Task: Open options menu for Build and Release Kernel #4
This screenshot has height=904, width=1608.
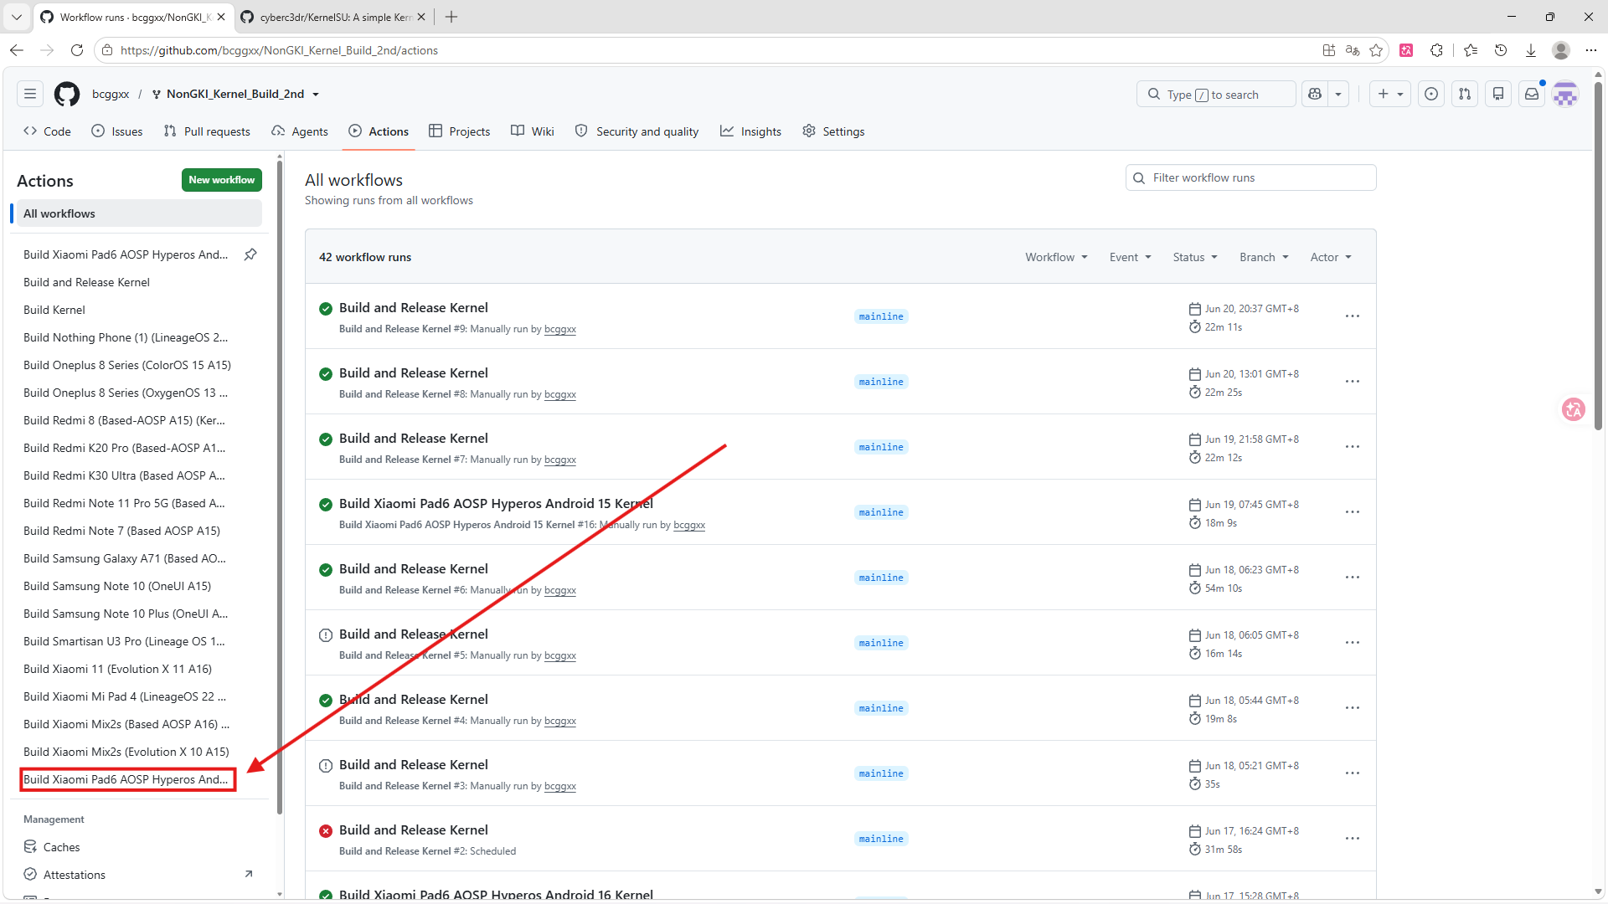Action: click(1353, 708)
